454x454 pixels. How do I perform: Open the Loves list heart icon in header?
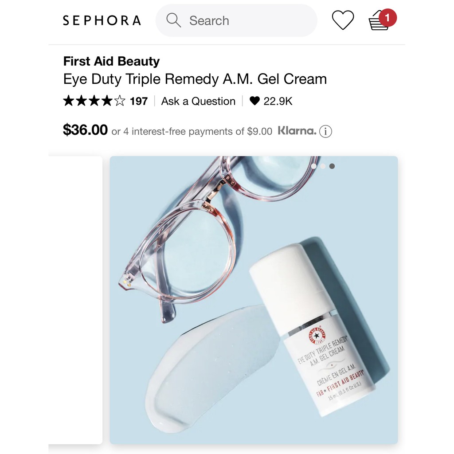(343, 20)
